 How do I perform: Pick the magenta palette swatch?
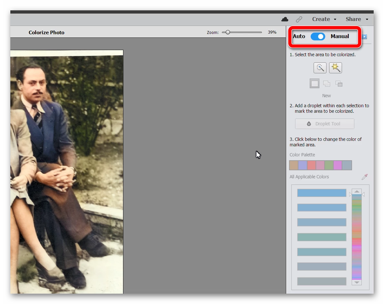pyautogui.click(x=338, y=165)
